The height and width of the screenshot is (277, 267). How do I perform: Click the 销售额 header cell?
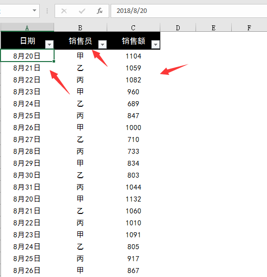pyautogui.click(x=133, y=40)
